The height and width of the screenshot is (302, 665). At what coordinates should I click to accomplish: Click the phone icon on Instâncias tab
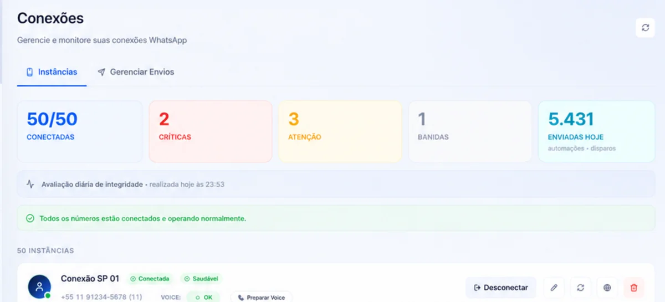(30, 72)
